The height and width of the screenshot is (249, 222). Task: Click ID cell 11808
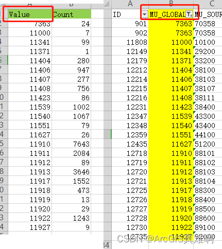[x=130, y=42]
